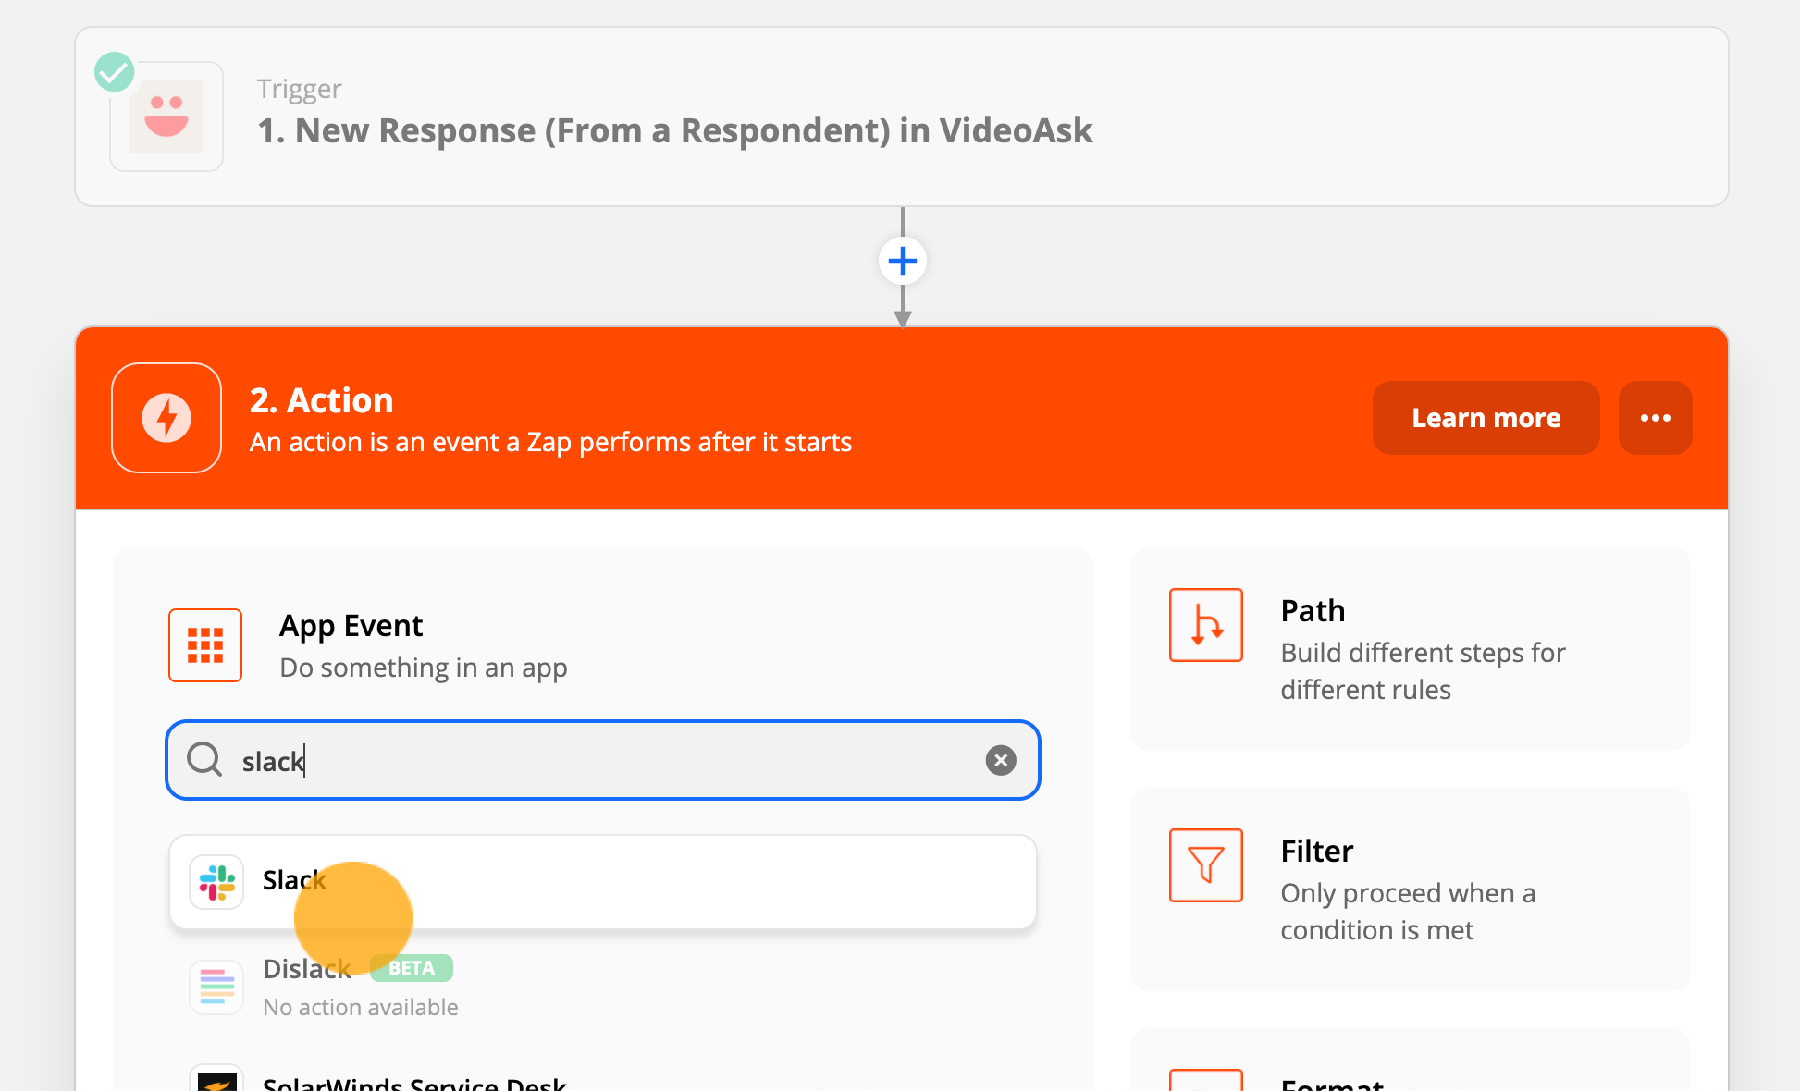Focus the app search input field
This screenshot has width=1800, height=1091.
pos(603,760)
